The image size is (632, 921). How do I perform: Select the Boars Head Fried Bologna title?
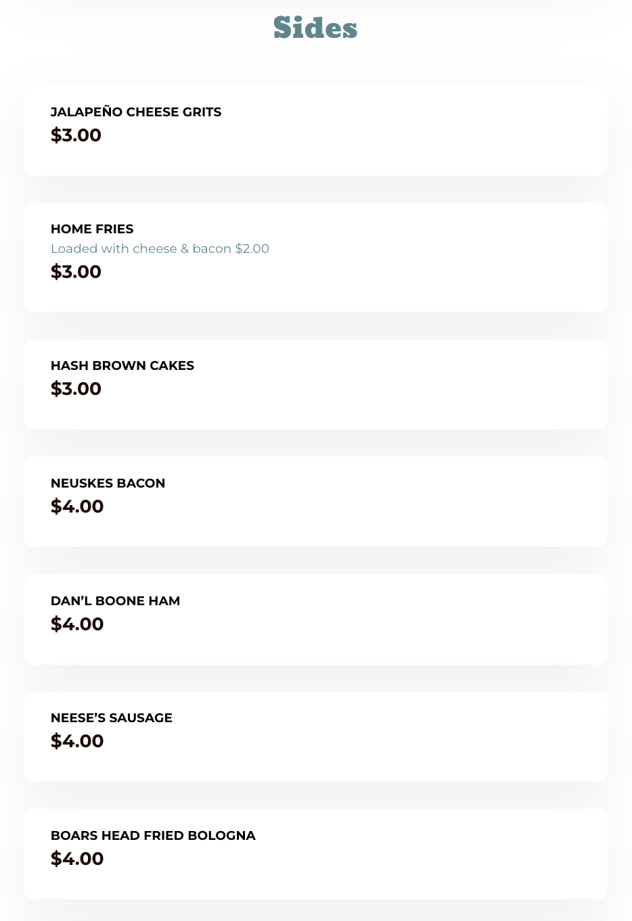(x=153, y=836)
